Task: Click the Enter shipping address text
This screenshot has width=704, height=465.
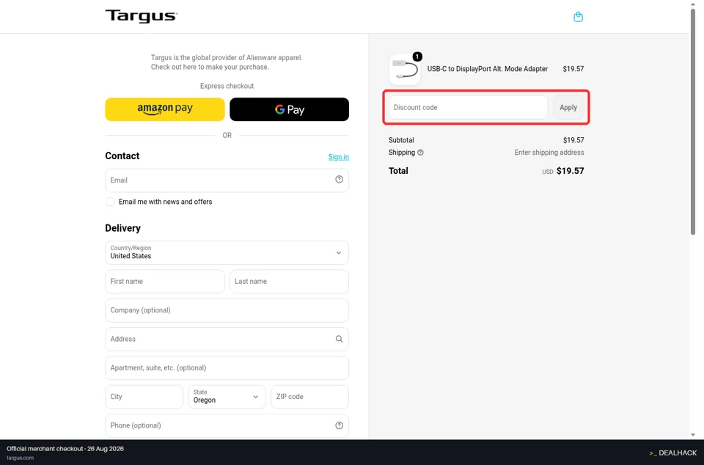Action: (x=549, y=153)
